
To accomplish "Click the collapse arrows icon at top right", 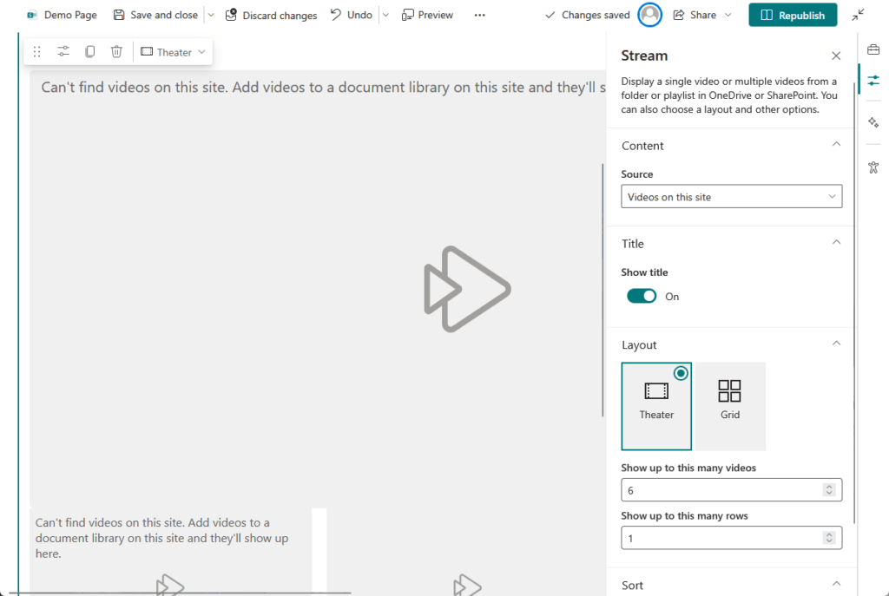I will tap(858, 15).
